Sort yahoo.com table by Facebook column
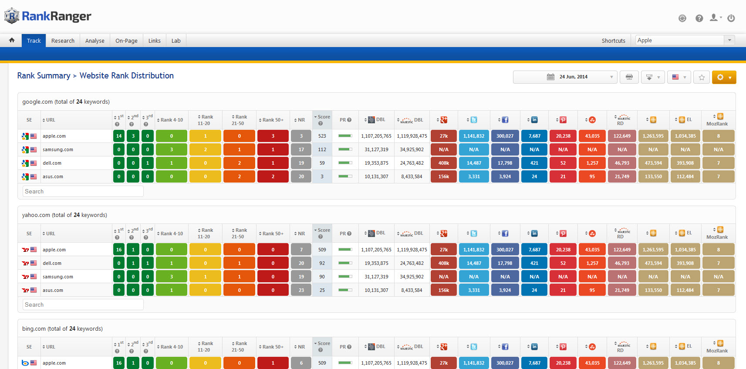Viewport: 746px width, 369px height. coord(505,234)
